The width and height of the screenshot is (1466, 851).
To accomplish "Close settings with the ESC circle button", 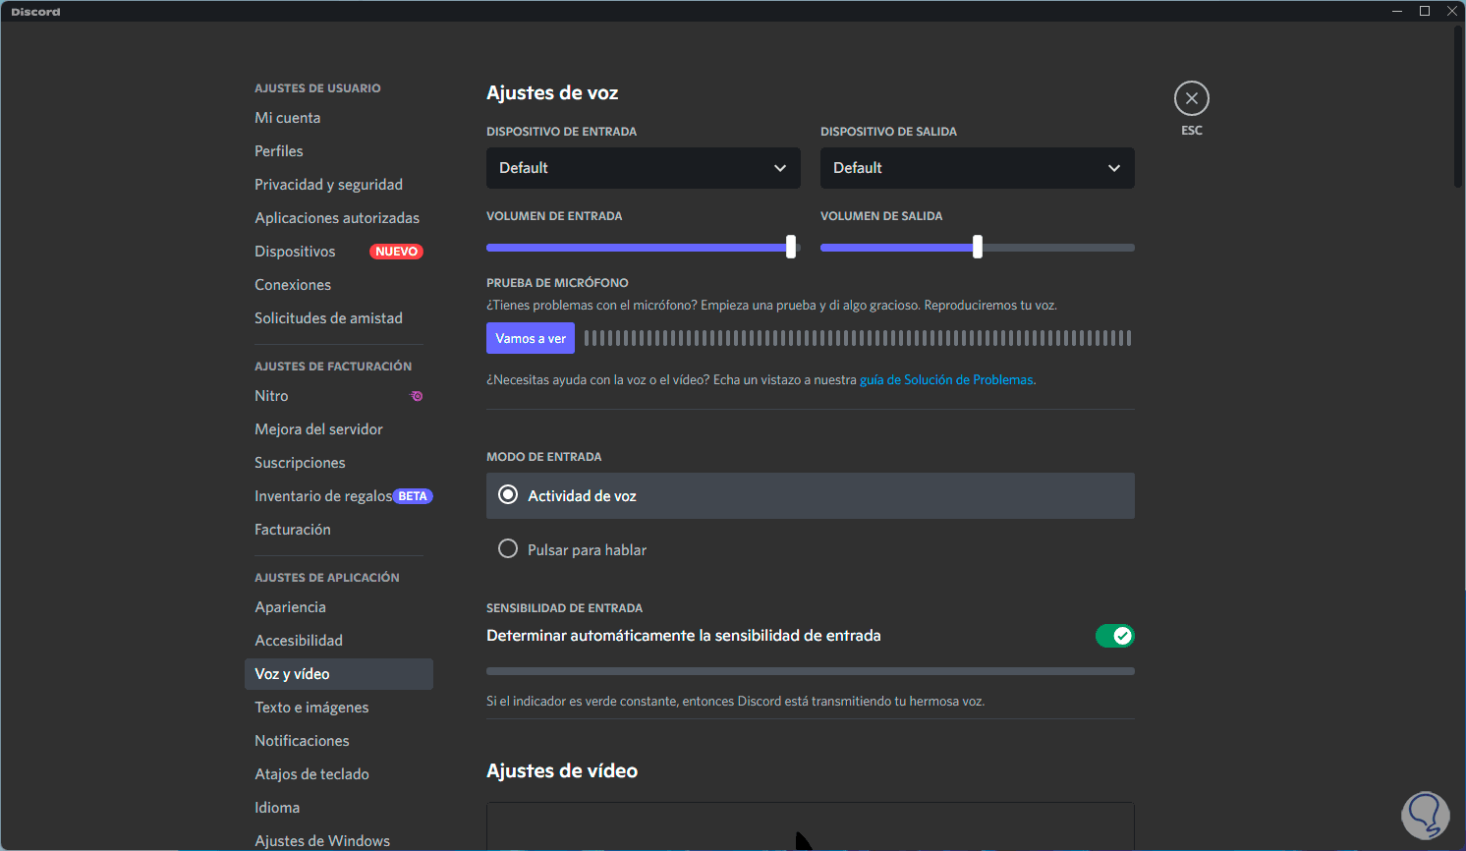I will (x=1191, y=98).
